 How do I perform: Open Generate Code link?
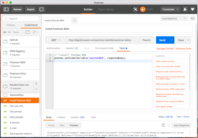click(x=183, y=48)
